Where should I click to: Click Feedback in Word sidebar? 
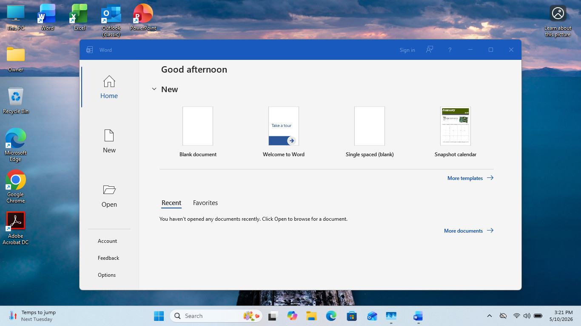pyautogui.click(x=108, y=258)
